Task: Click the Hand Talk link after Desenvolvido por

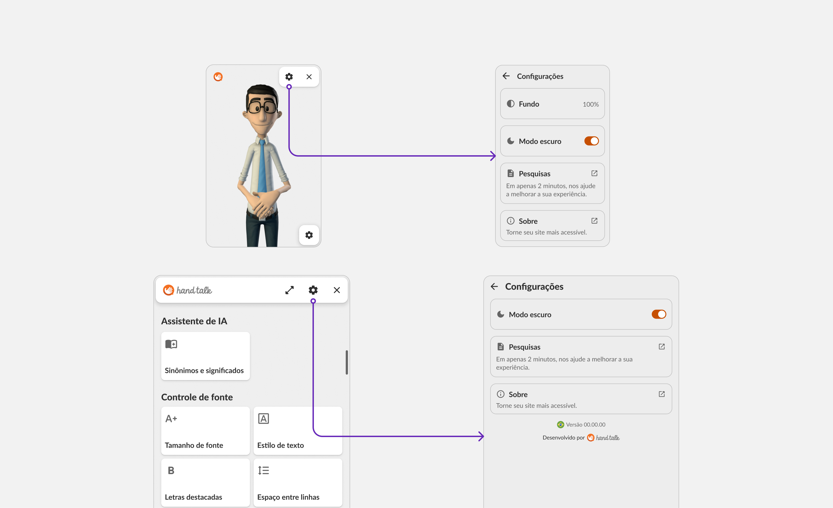Action: 603,438
